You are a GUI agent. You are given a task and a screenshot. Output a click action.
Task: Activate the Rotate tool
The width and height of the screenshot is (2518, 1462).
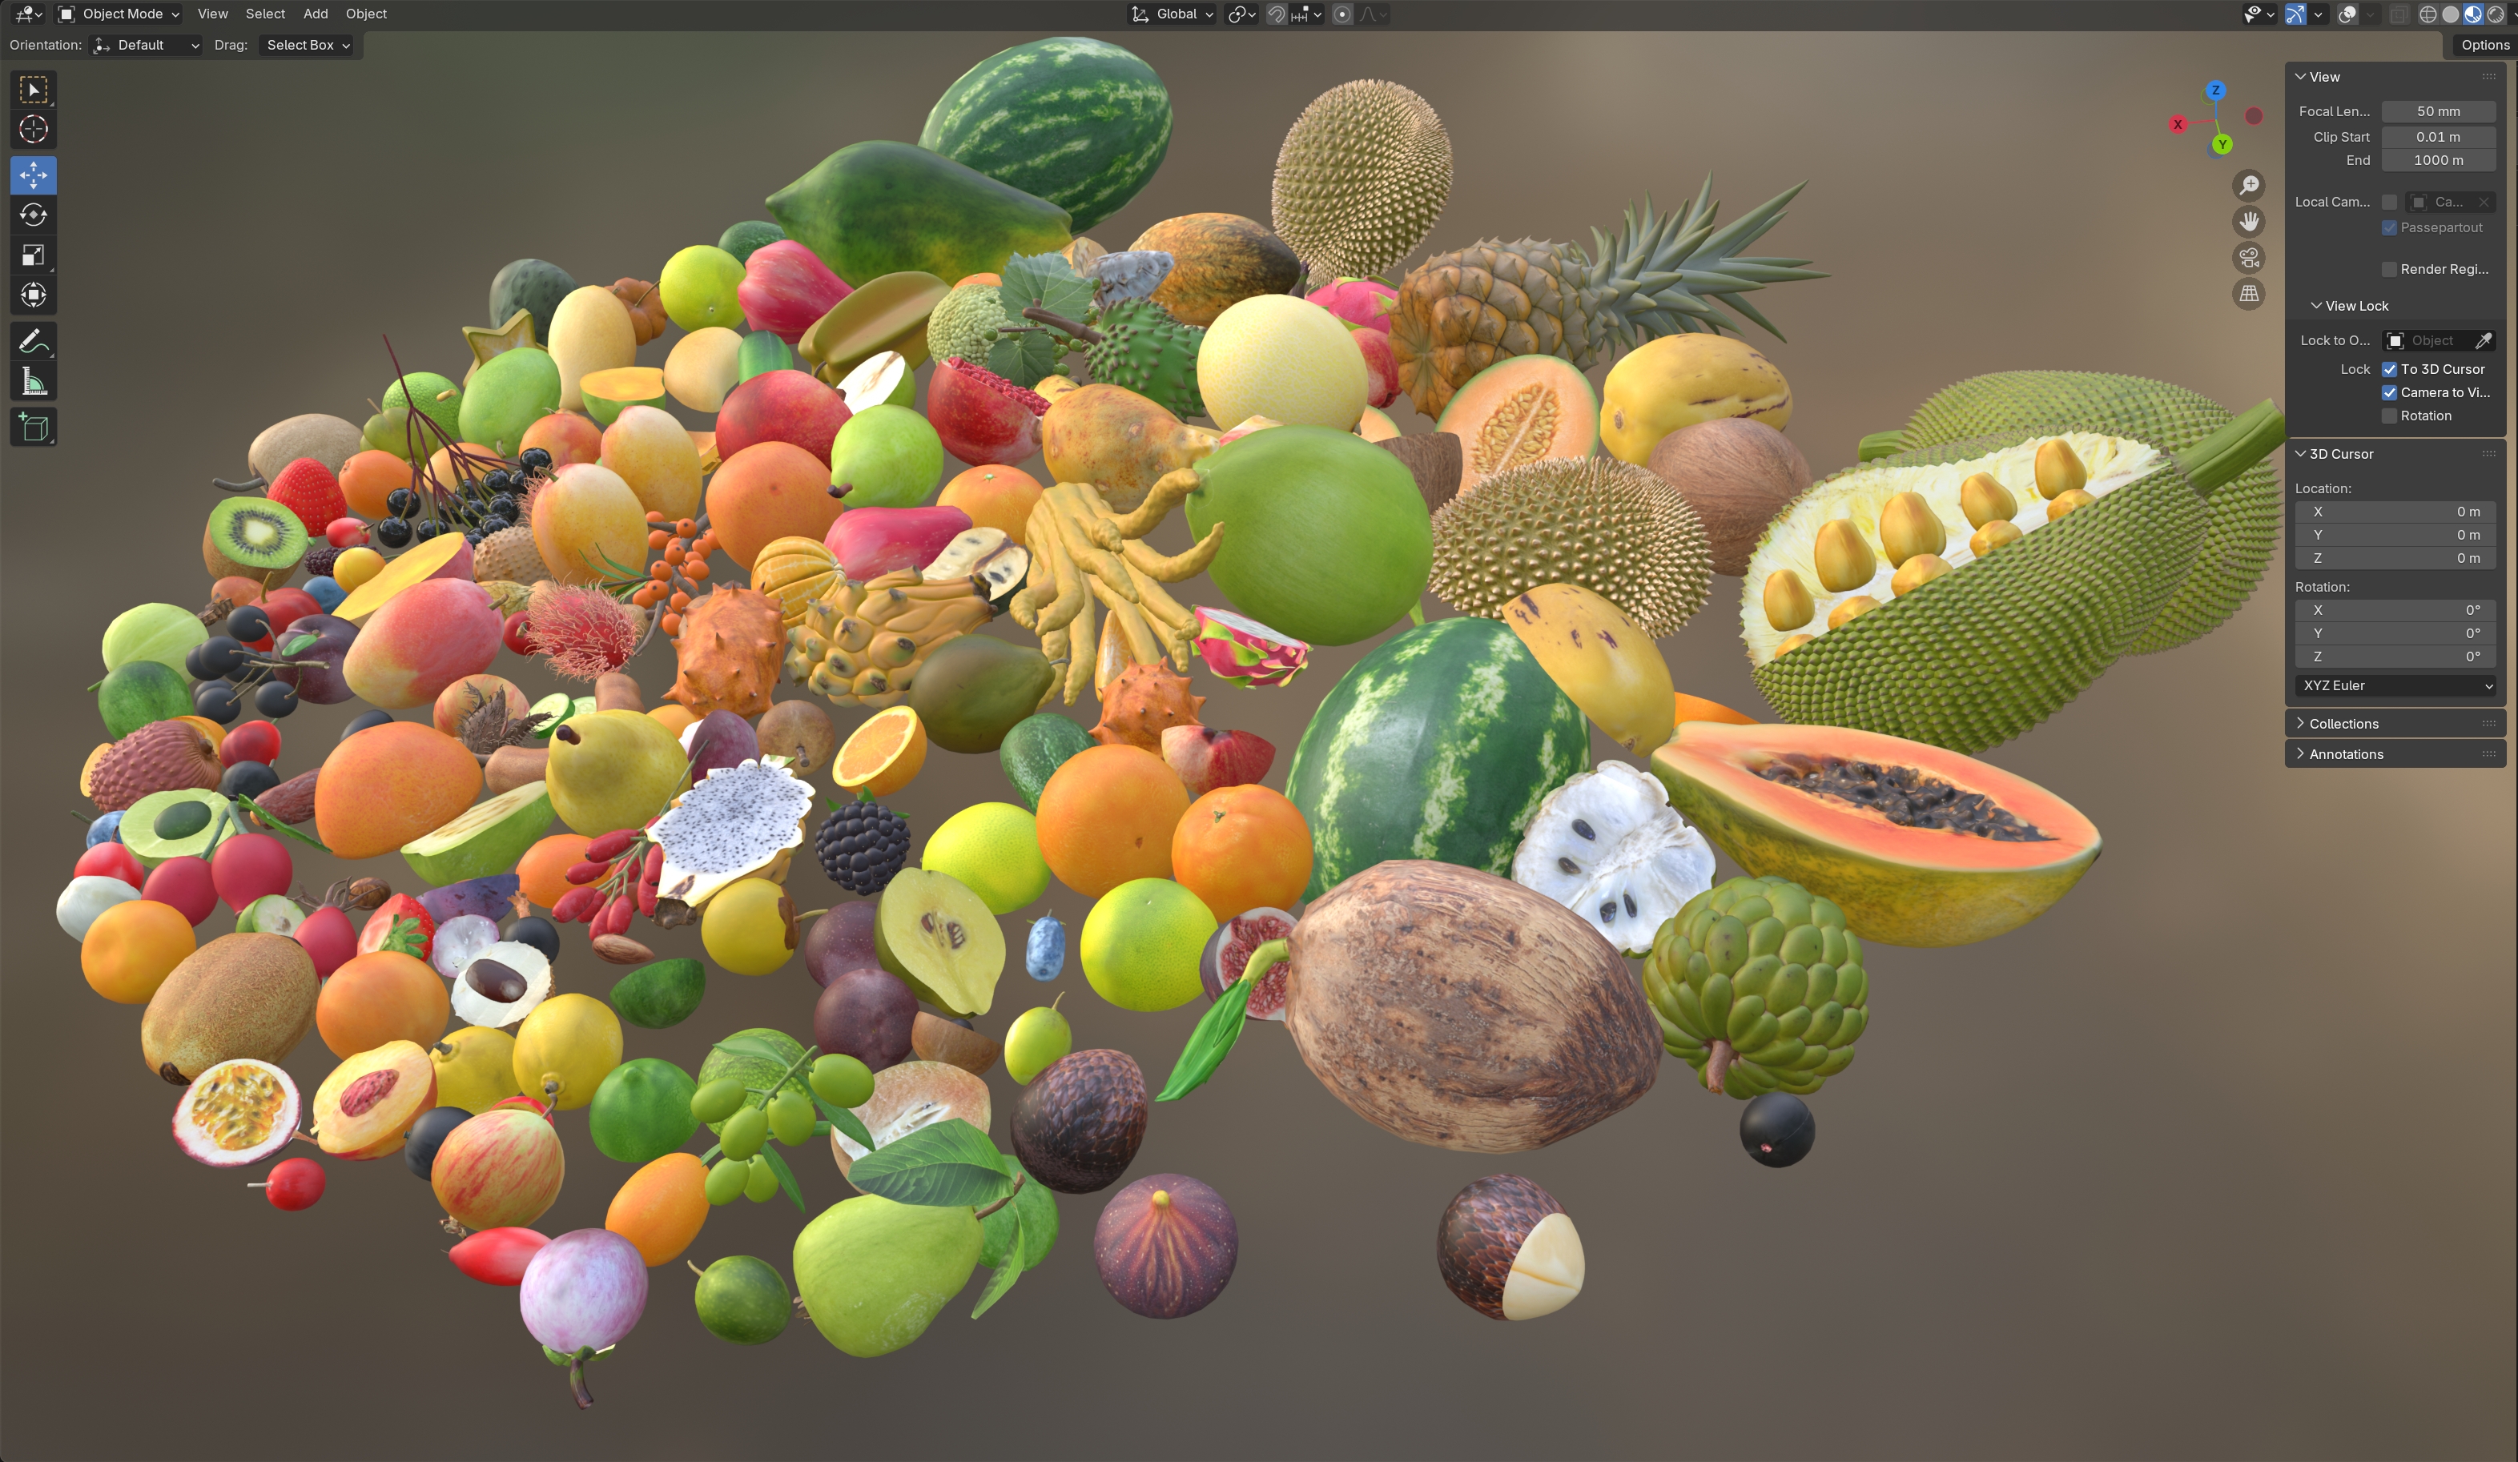[x=33, y=215]
